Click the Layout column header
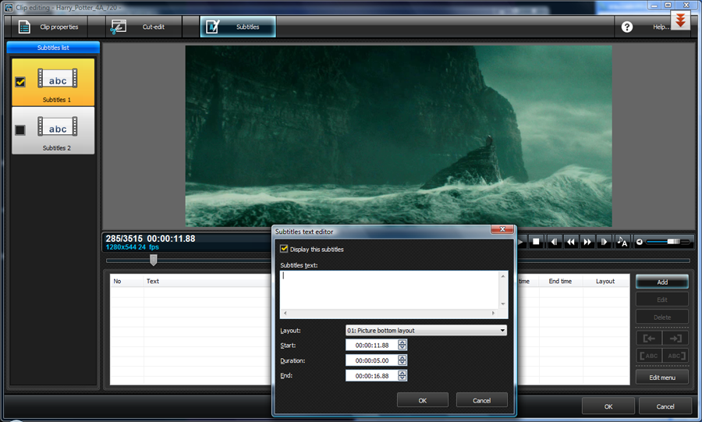 606,281
